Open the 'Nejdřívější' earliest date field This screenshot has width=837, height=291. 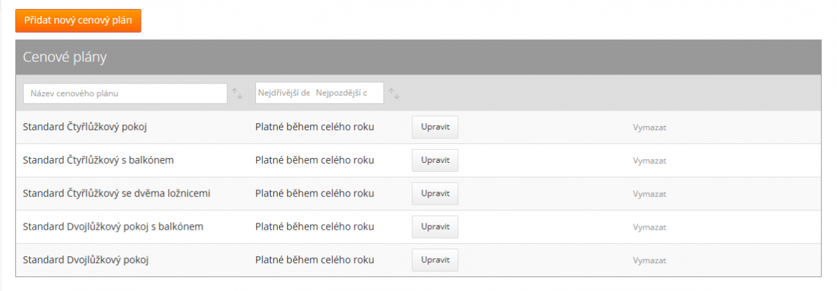tap(284, 93)
